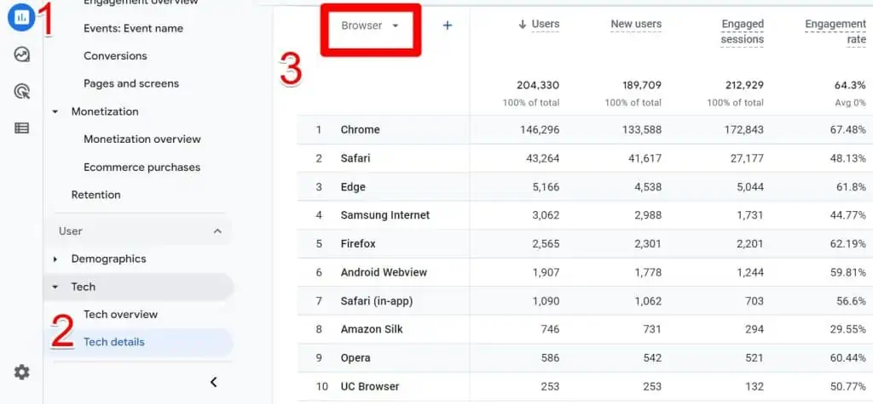Select the Android Webview row

point(585,273)
